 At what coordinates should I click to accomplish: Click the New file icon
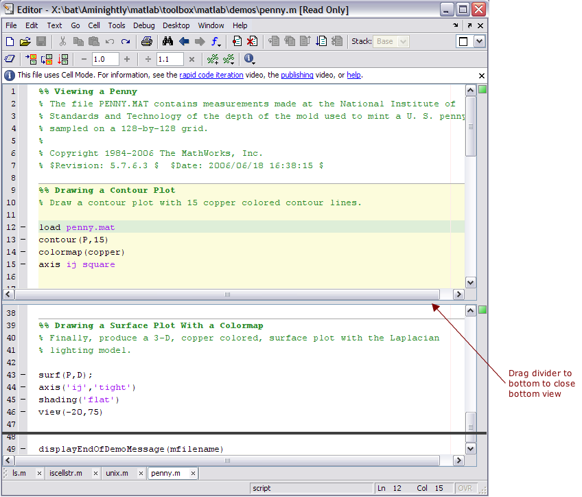tap(10, 42)
